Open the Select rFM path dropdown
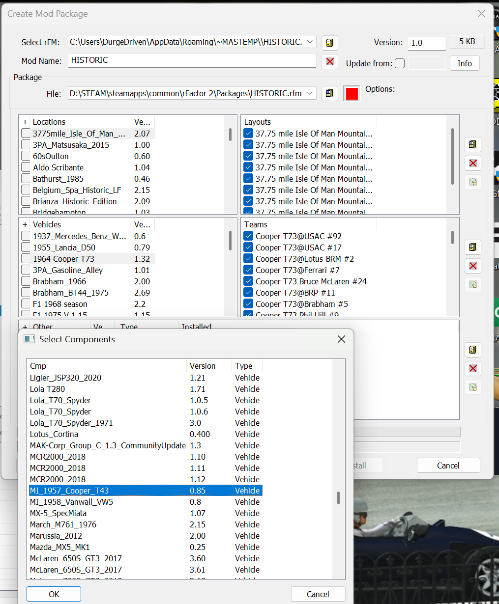This screenshot has height=604, width=499. 310,42
